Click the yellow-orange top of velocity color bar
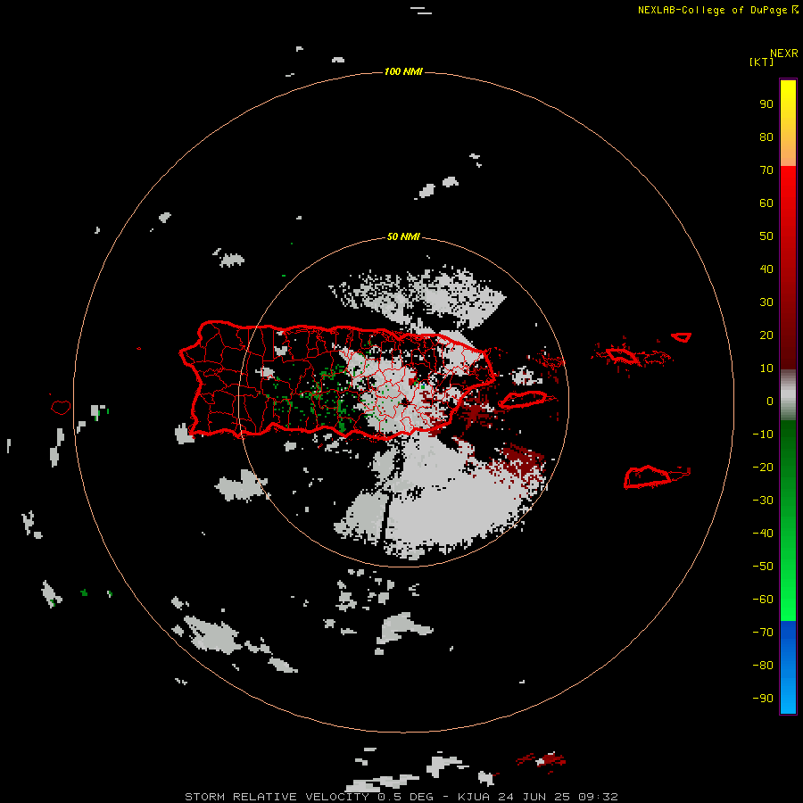Viewport: 803px width, 803px height. point(788,123)
